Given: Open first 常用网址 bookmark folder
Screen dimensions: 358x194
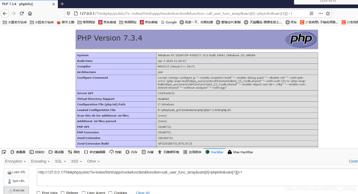Looking at the screenshot, I should pyautogui.click(x=86, y=22).
